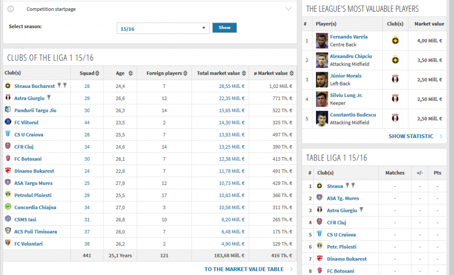Click the info icon beside Competition startpage

(x=11, y=9)
